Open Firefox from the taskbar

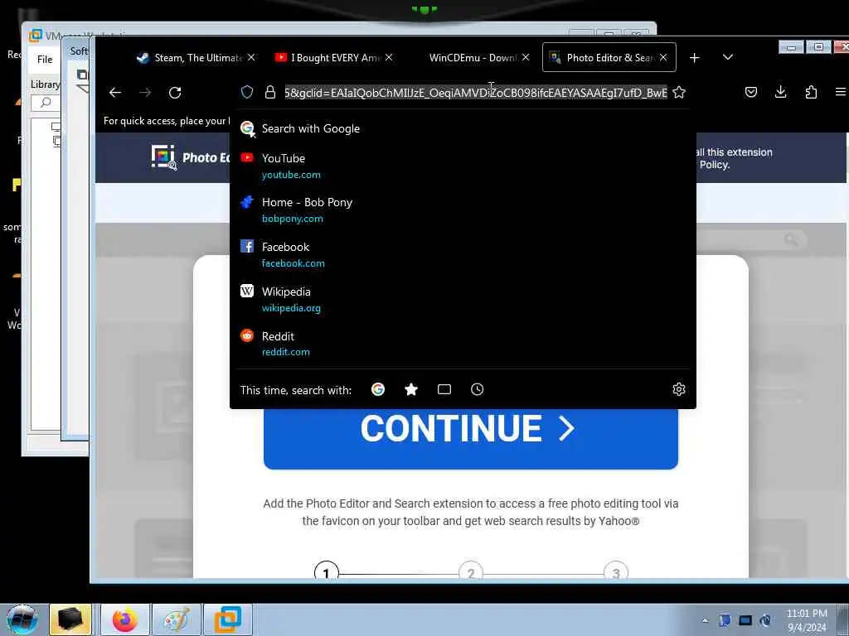click(124, 619)
